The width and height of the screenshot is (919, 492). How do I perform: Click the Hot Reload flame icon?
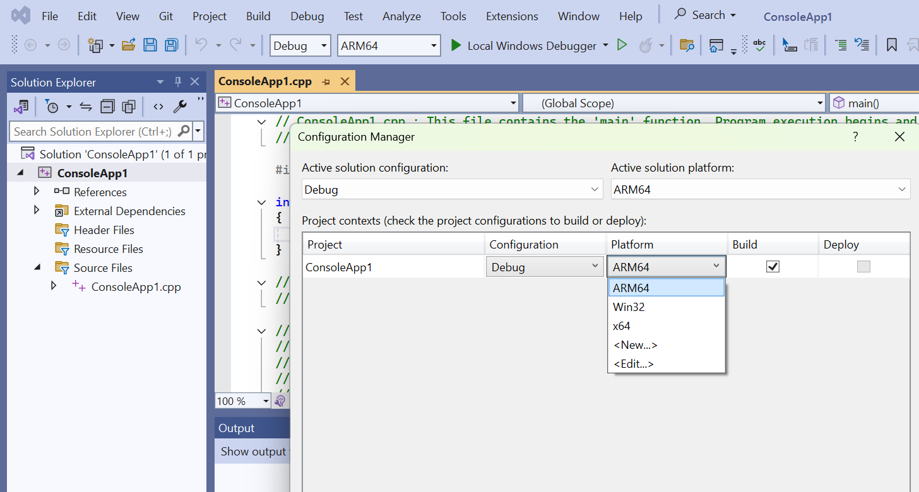coord(645,45)
